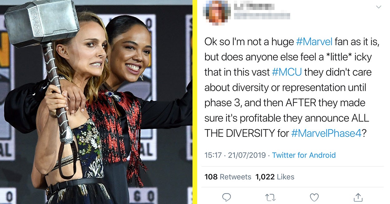Open the Twitter for Android link
The width and height of the screenshot is (390, 204).
tap(304, 155)
